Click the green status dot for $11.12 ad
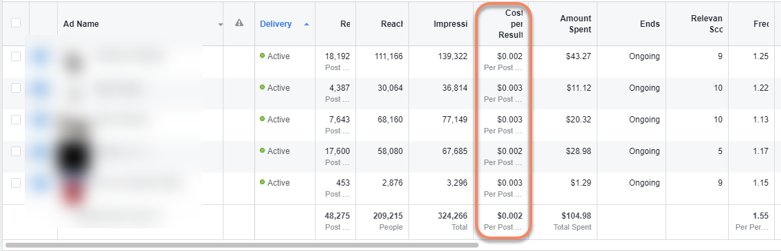The width and height of the screenshot is (781, 251). coord(263,87)
